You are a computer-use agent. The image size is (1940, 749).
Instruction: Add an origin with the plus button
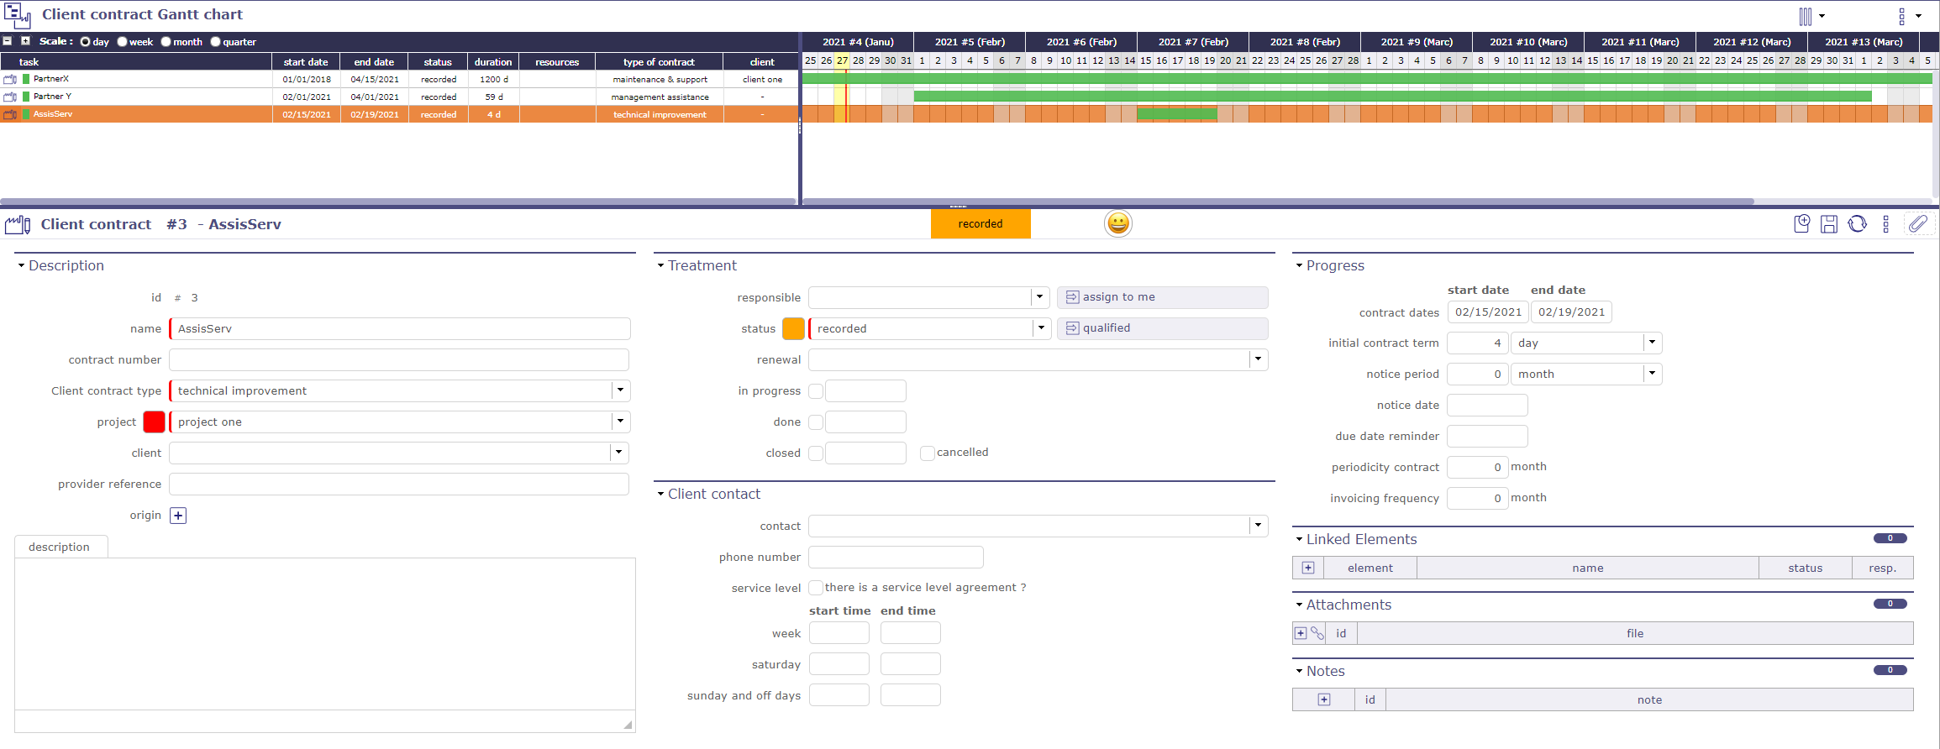point(178,516)
